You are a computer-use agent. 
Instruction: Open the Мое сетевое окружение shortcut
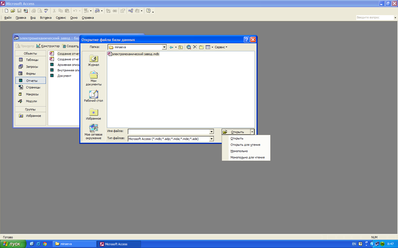click(93, 132)
